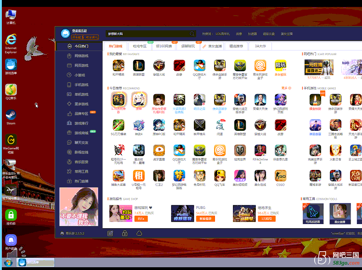
Task: Open 问道 game icon
Action: [220, 125]
